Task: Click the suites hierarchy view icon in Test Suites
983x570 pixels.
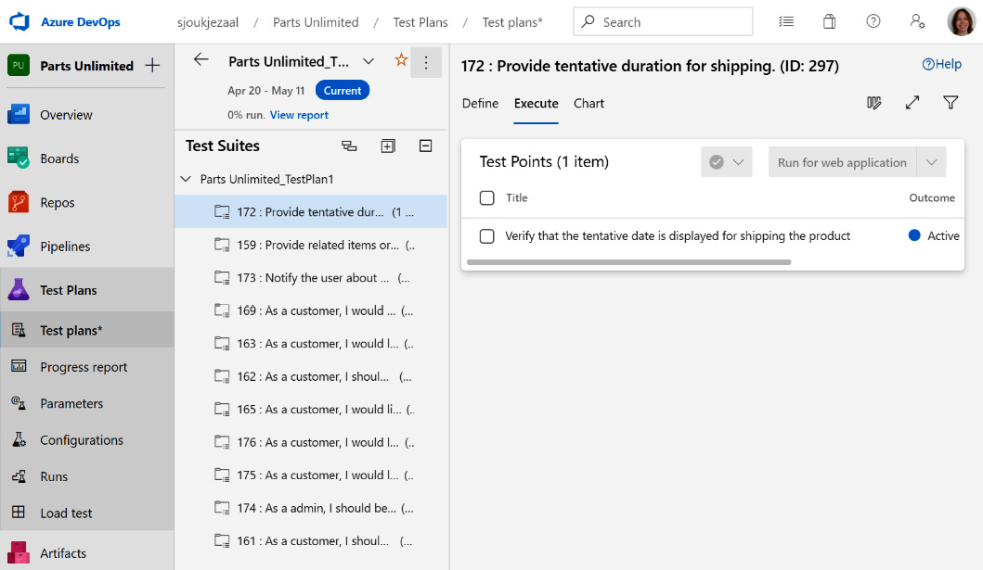Action: 350,146
